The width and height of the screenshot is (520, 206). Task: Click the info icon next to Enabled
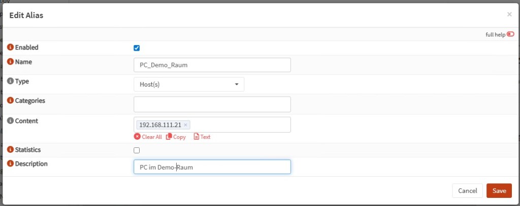tap(10, 48)
